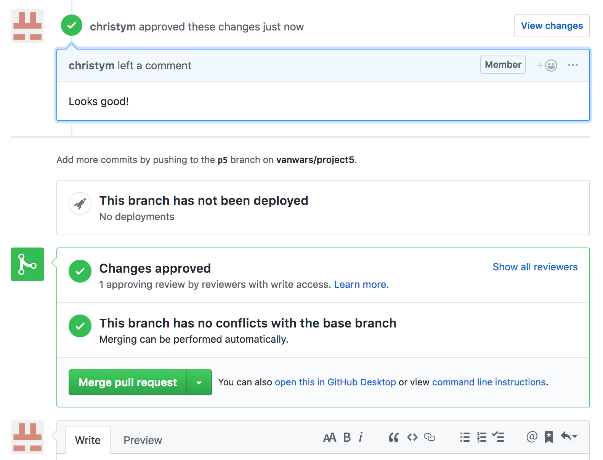The image size is (603, 460).
Task: Open the saved replies dropdown
Action: (569, 437)
